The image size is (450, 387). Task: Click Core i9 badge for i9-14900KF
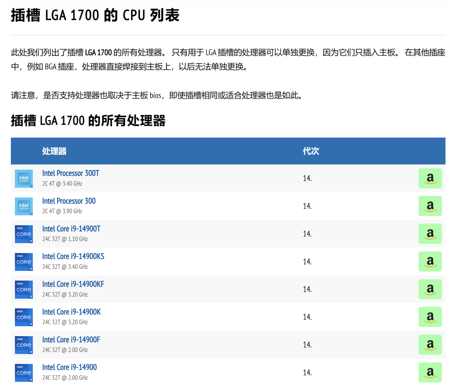click(24, 290)
